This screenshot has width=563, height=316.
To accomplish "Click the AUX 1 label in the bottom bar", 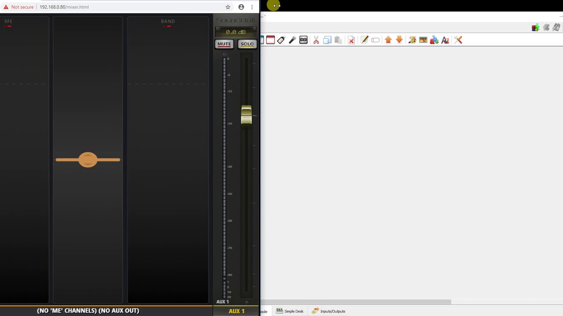I will point(237,311).
